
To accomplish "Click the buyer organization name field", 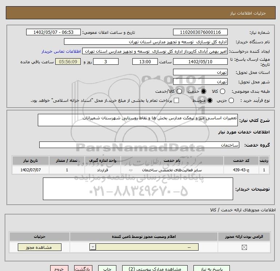I will pyautogui.click(x=146, y=41).
